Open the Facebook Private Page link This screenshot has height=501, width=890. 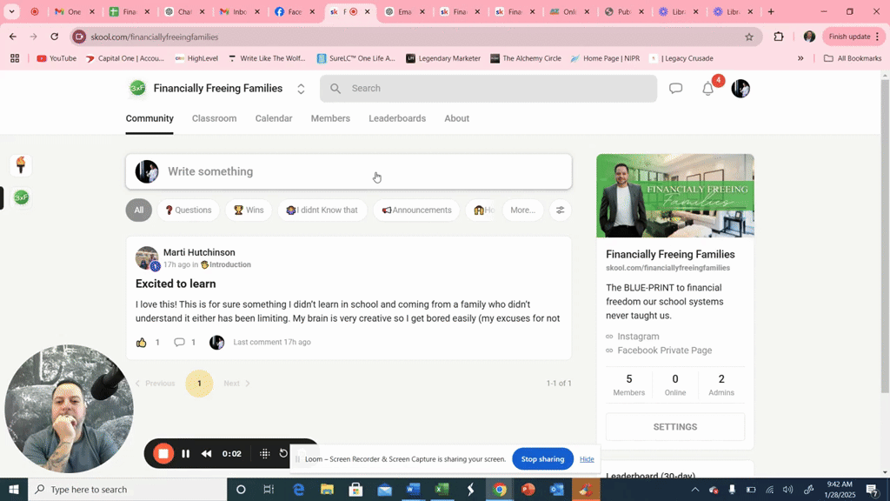(665, 351)
